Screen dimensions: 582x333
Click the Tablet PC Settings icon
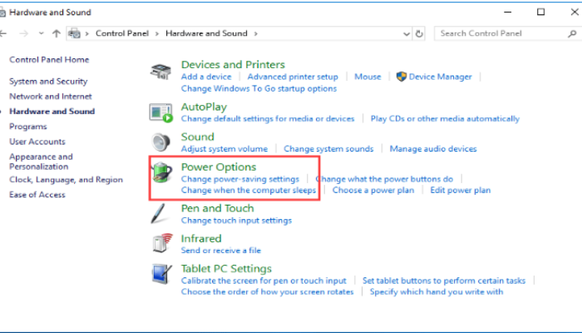pos(160,275)
